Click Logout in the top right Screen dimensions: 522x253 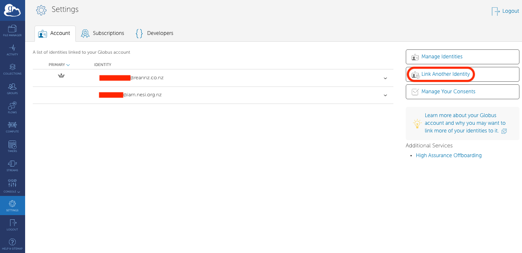click(x=505, y=11)
